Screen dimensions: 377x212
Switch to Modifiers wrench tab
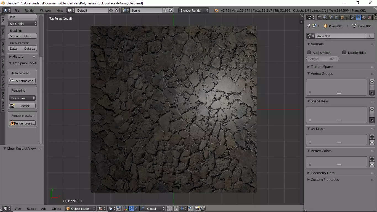[353, 17]
